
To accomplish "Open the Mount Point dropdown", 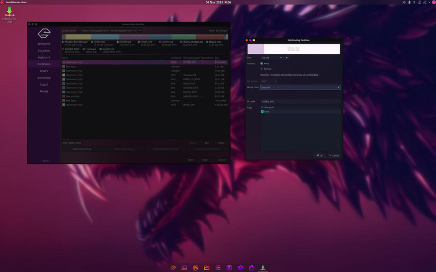I will [x=301, y=87].
